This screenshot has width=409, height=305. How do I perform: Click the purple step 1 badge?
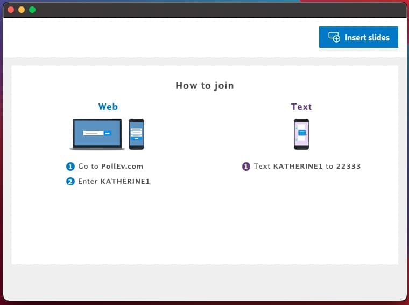coord(246,167)
